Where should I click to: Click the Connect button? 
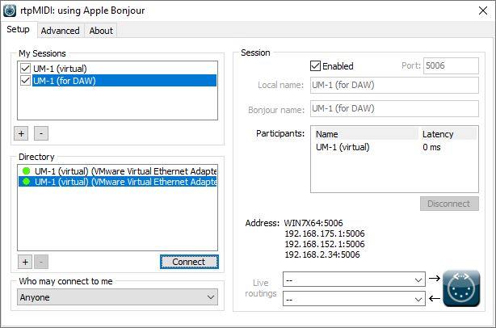coord(189,262)
